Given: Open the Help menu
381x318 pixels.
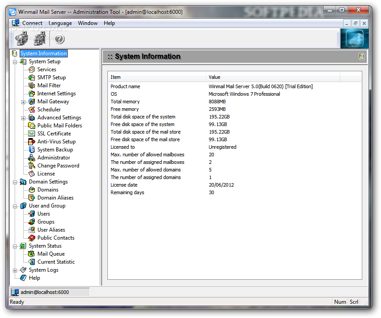Looking at the screenshot, I should (x=109, y=23).
